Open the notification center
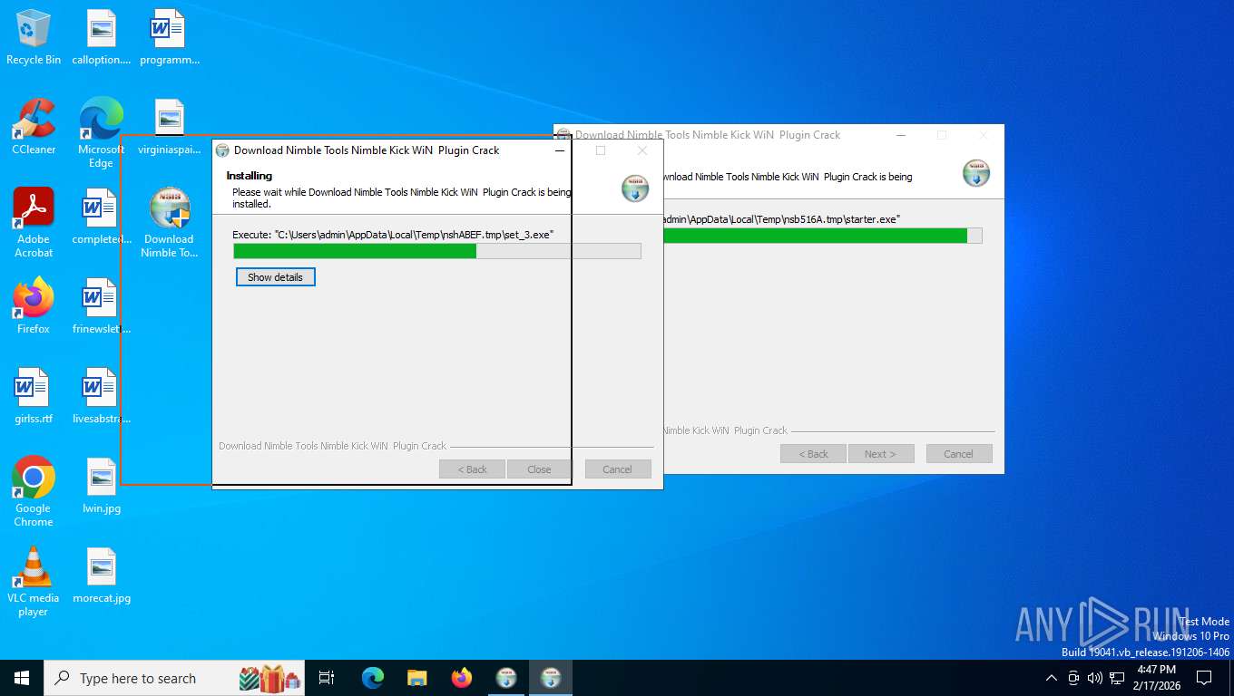This screenshot has height=696, width=1234. pyautogui.click(x=1204, y=678)
